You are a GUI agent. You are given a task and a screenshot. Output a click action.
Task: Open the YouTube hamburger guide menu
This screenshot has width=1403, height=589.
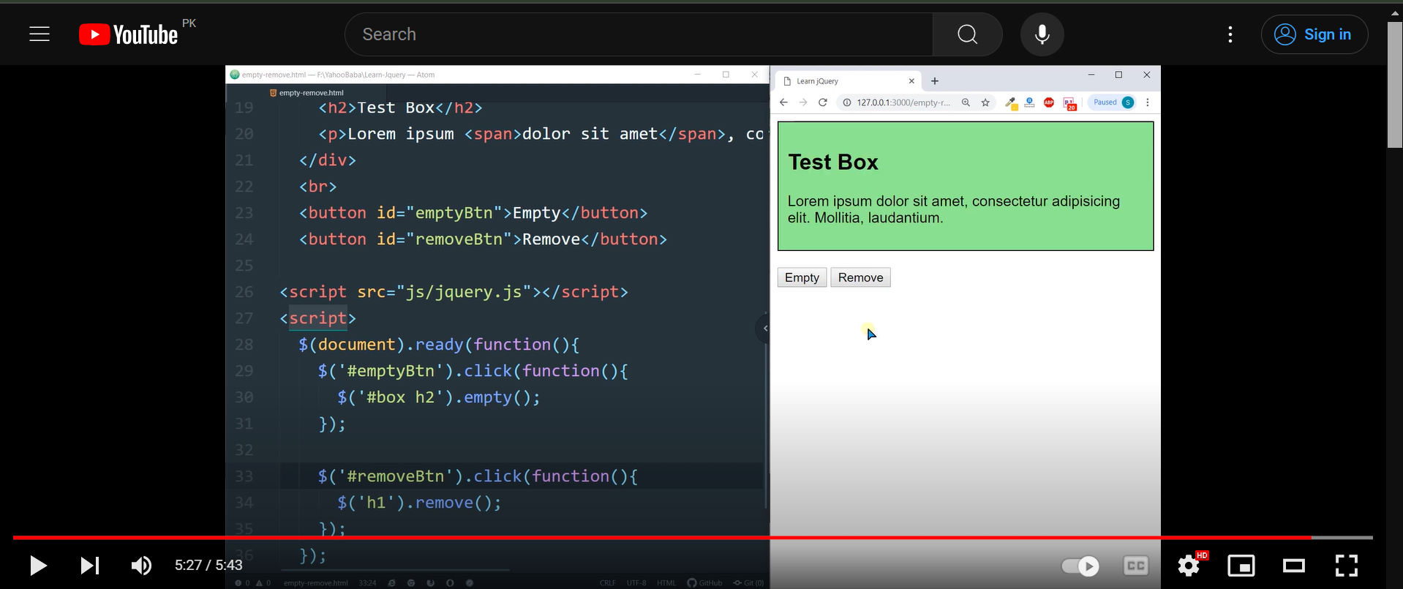point(40,34)
